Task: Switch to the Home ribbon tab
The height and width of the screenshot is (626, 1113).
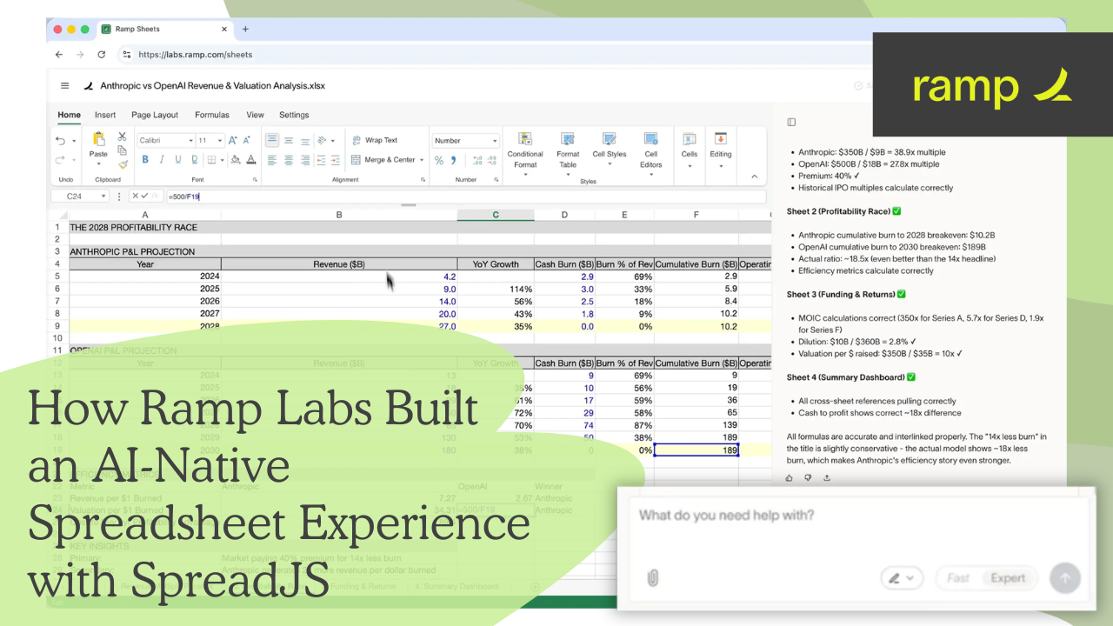Action: (69, 115)
